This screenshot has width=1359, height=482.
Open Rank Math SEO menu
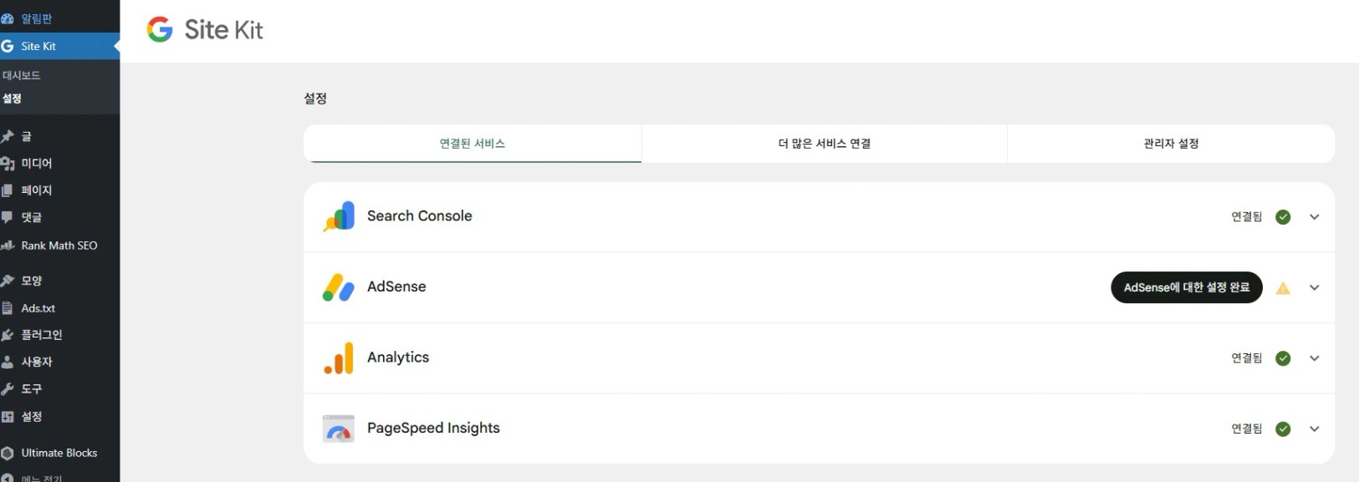coord(59,246)
